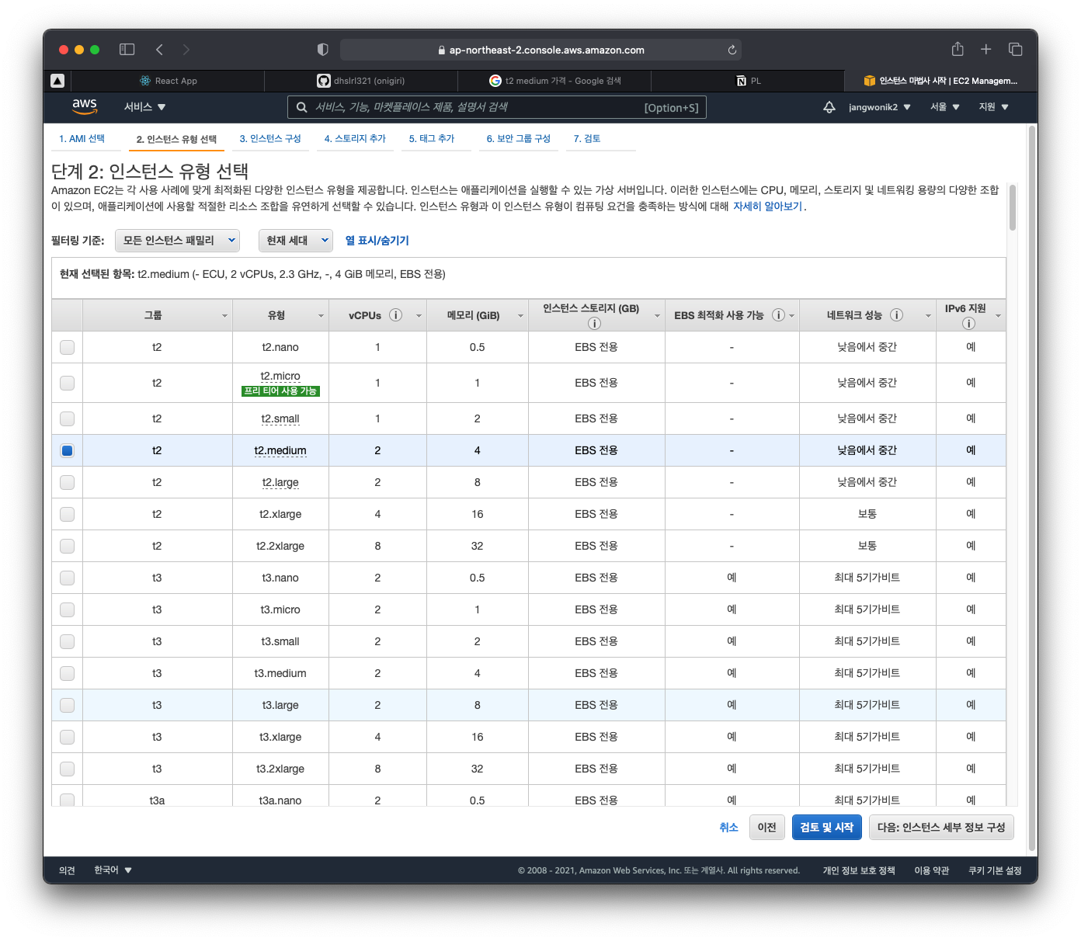Viewport: 1081px width, 941px height.
Task: Open the jangwonik2 account menu
Action: point(879,107)
